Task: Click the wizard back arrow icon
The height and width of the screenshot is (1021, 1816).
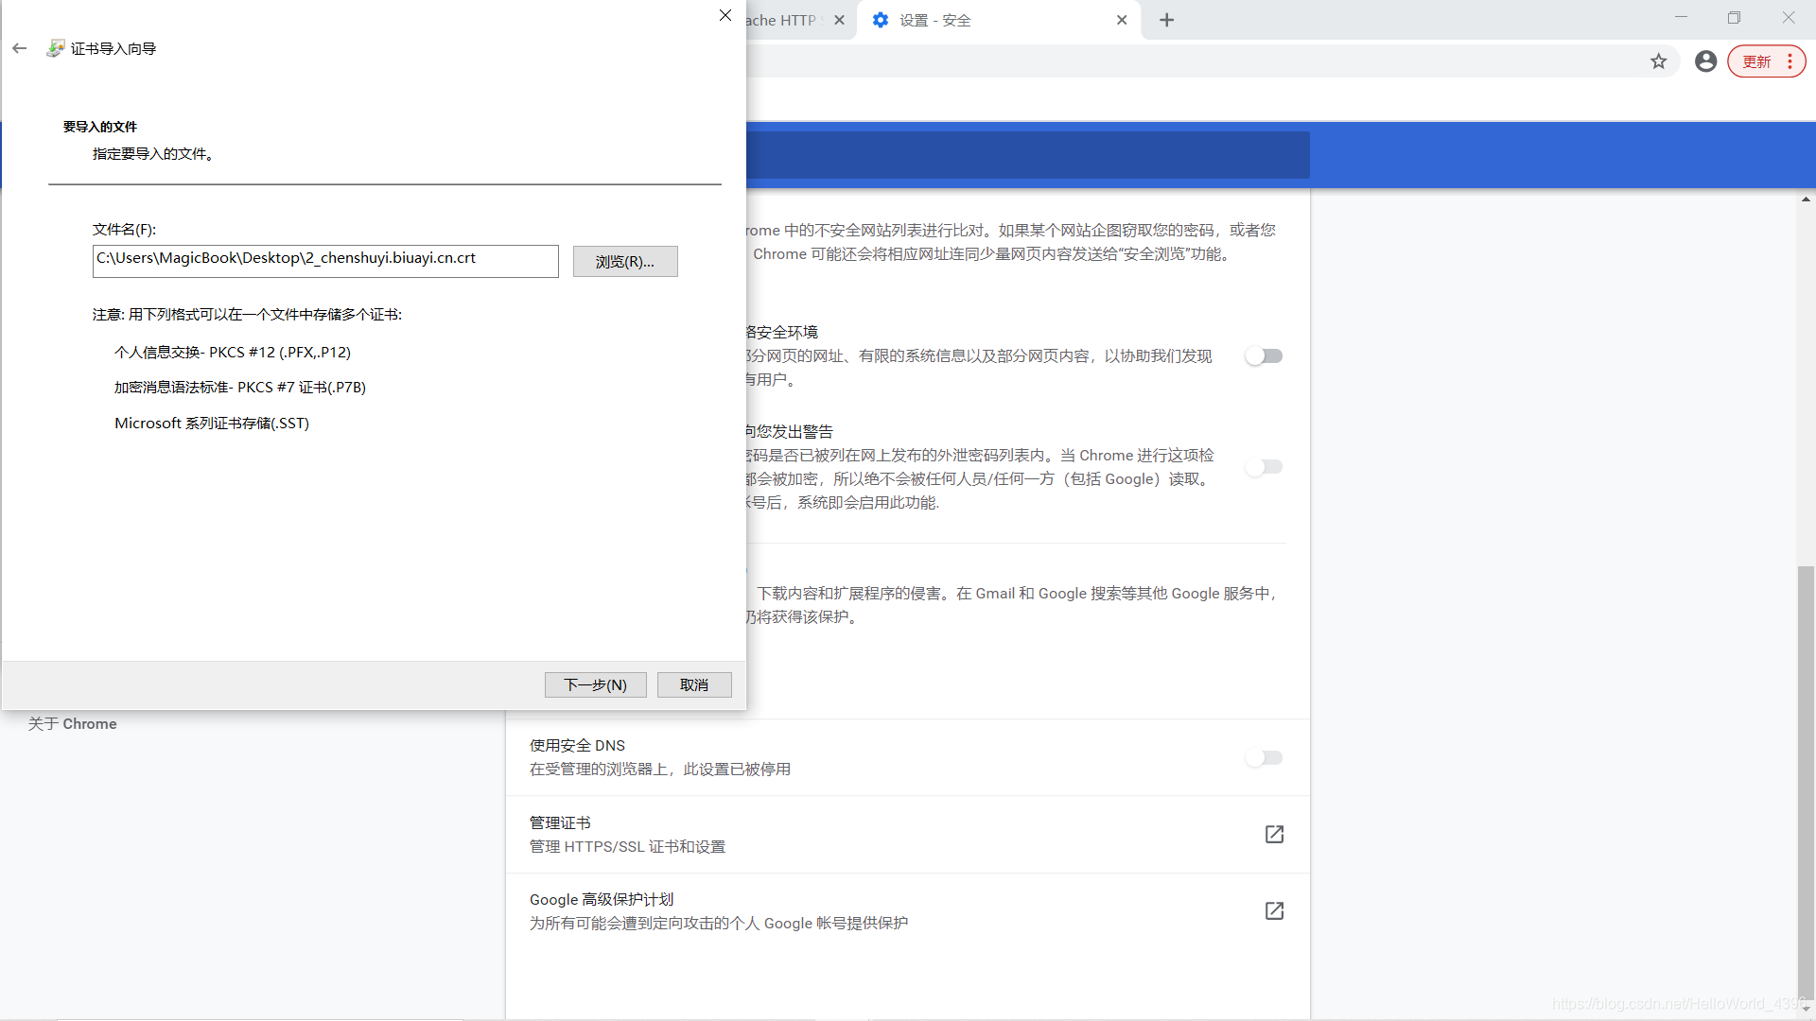Action: 20,48
